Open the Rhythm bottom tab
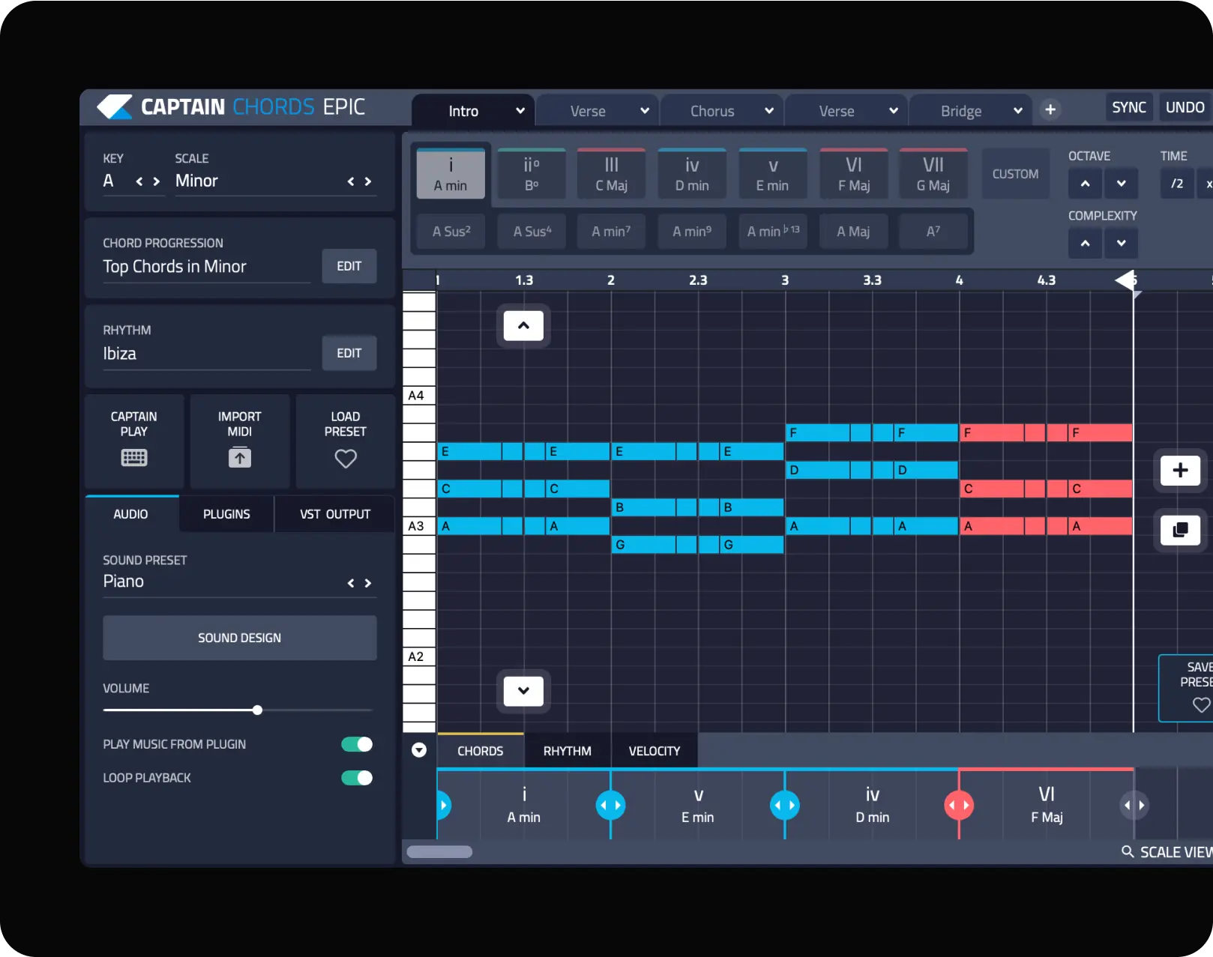The image size is (1213, 957). click(568, 751)
